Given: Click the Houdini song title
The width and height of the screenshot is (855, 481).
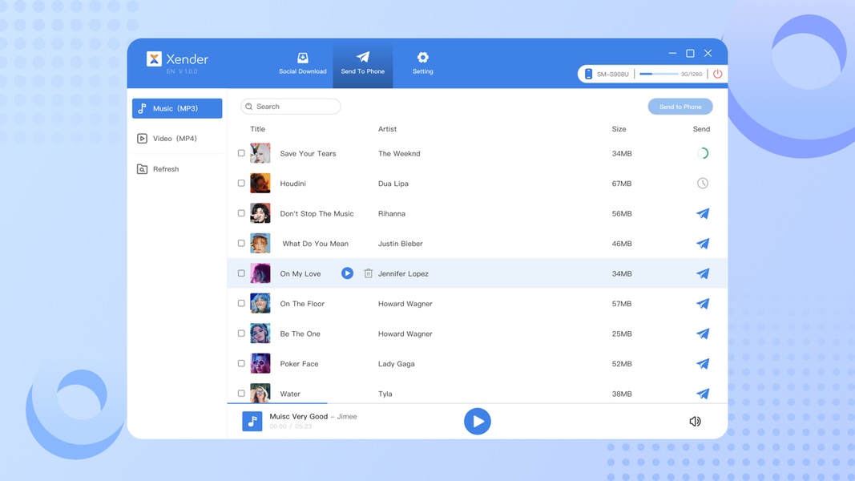Looking at the screenshot, I should (292, 184).
